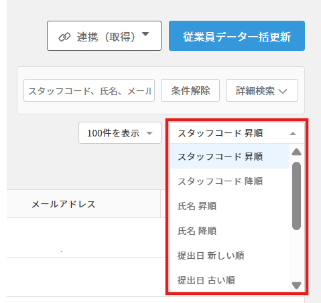Image resolution: width=321 pixels, height=303 pixels.
Task: Click the sort list scrollbar down arrow
Action: pyautogui.click(x=296, y=286)
